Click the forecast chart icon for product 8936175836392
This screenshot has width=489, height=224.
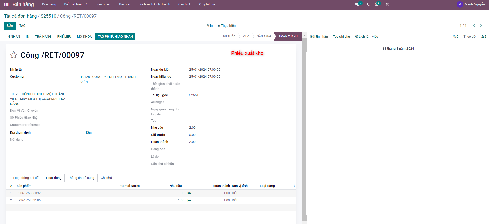[189, 193]
